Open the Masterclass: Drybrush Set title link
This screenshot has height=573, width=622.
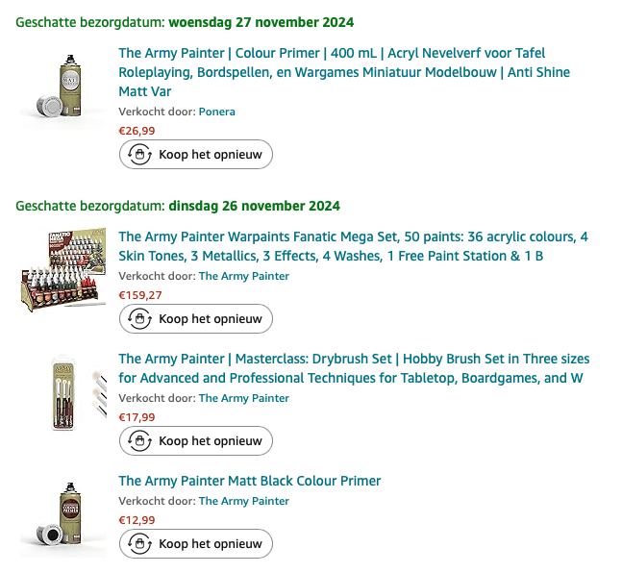354,368
